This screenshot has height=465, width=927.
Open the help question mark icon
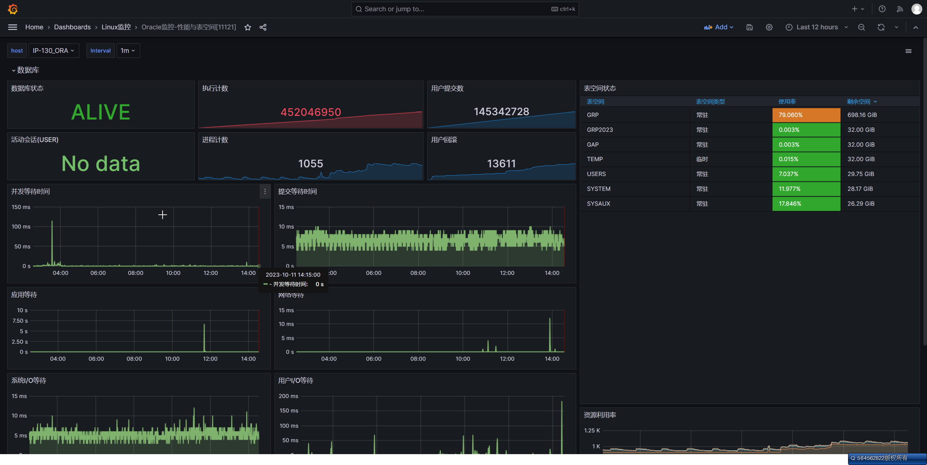point(882,9)
